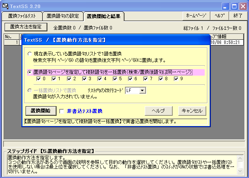The height and width of the screenshot is (178, 249).
Task: Click the ホームページ button
Action: [x=196, y=16]
